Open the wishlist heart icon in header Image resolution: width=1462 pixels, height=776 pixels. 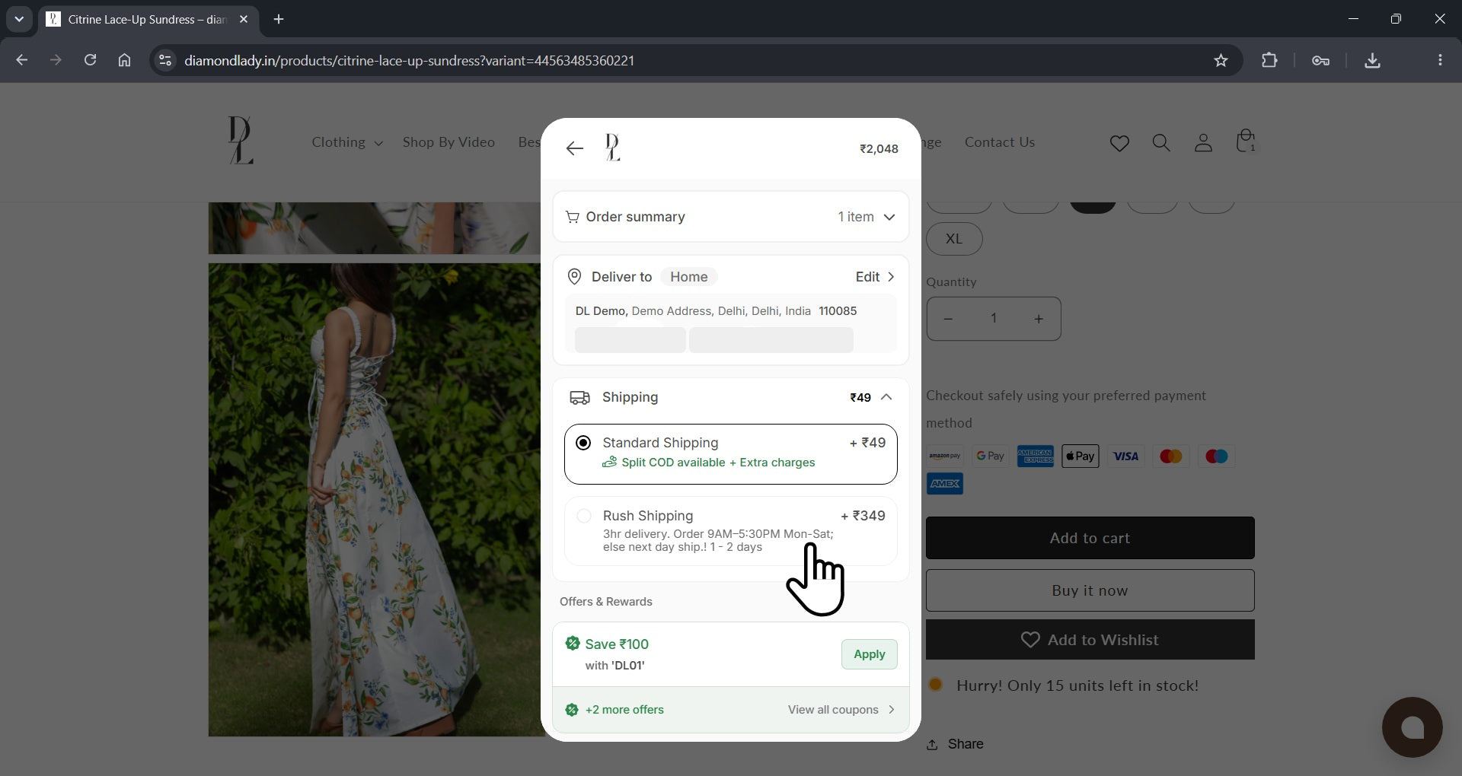[1119, 143]
